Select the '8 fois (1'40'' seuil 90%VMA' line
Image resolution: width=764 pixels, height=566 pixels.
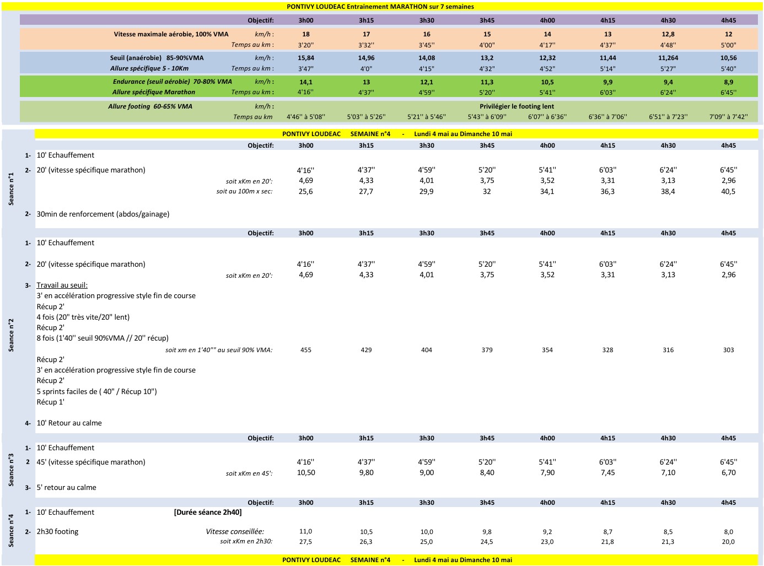[x=103, y=338]
